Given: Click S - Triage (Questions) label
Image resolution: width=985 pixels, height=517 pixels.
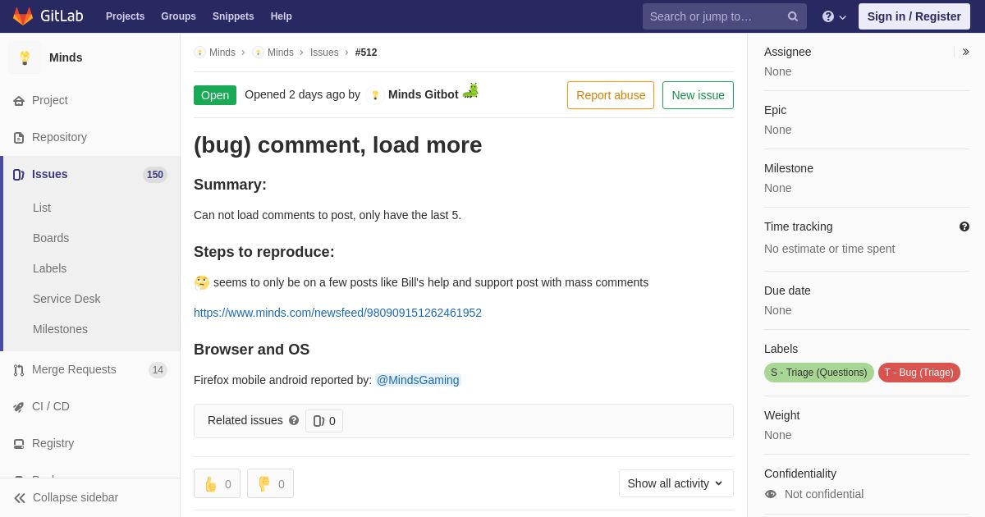Looking at the screenshot, I should tap(819, 373).
